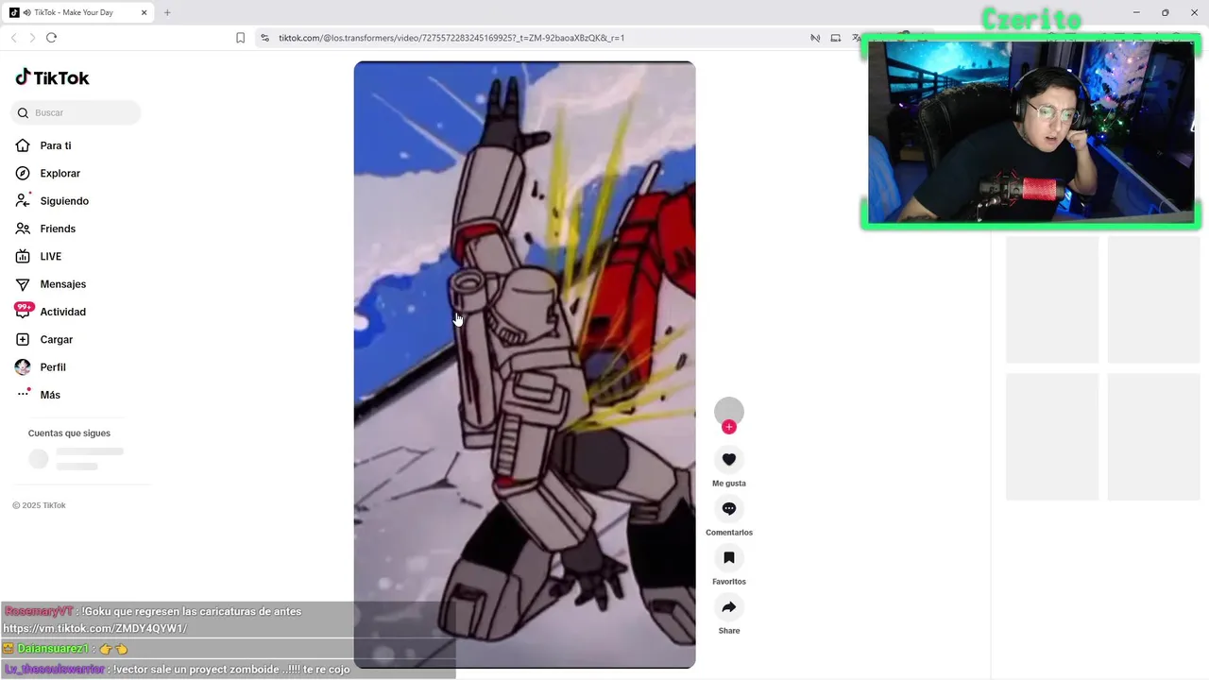The width and height of the screenshot is (1209, 680).
Task: Click the Explorar compass icon
Action: [x=23, y=173]
